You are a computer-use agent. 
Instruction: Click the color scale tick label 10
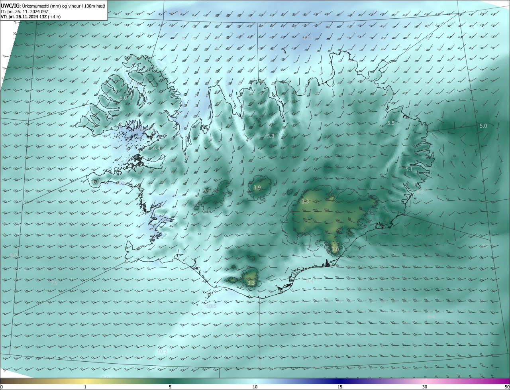point(255,387)
